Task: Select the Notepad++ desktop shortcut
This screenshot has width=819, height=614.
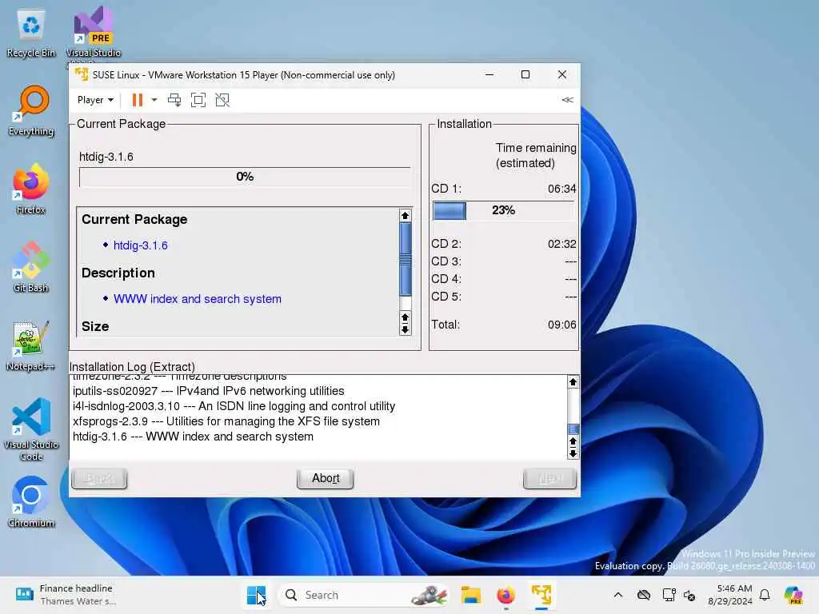Action: (31, 346)
